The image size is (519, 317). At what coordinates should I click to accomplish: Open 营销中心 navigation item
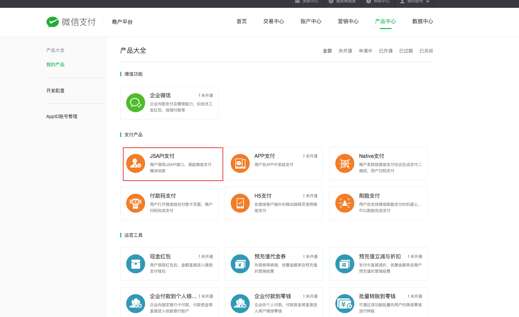point(348,22)
